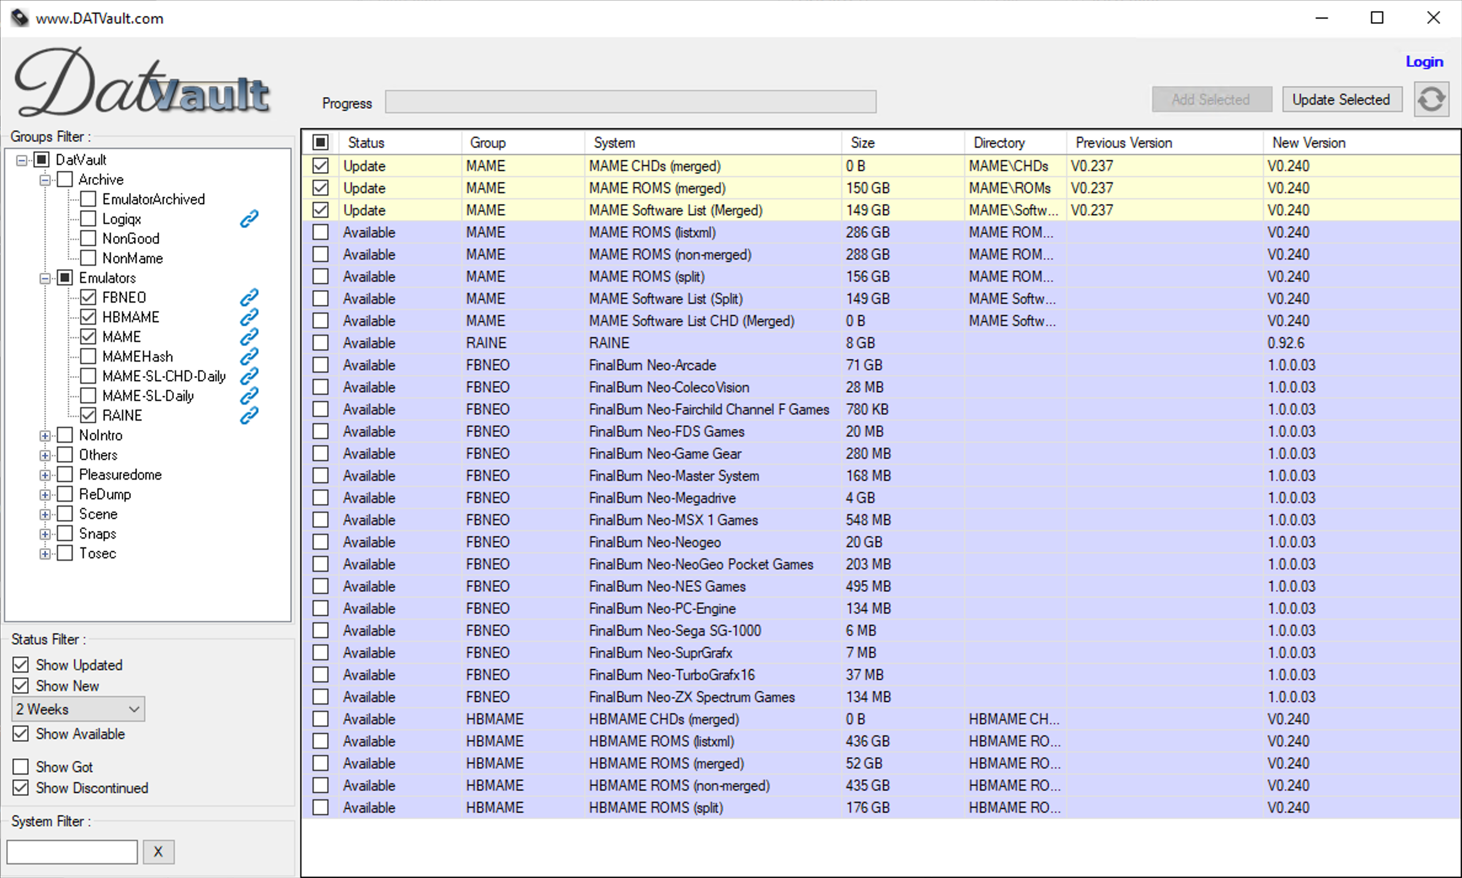Click the link icon next to Logiqx
The height and width of the screenshot is (878, 1462).
[x=249, y=219]
